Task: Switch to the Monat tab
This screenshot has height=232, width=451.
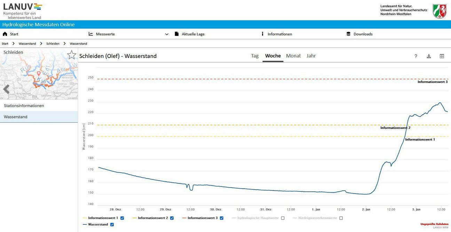Action: coord(293,56)
